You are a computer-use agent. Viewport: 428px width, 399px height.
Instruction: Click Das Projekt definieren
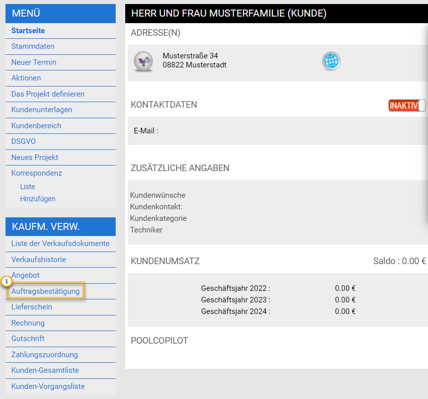coord(48,94)
